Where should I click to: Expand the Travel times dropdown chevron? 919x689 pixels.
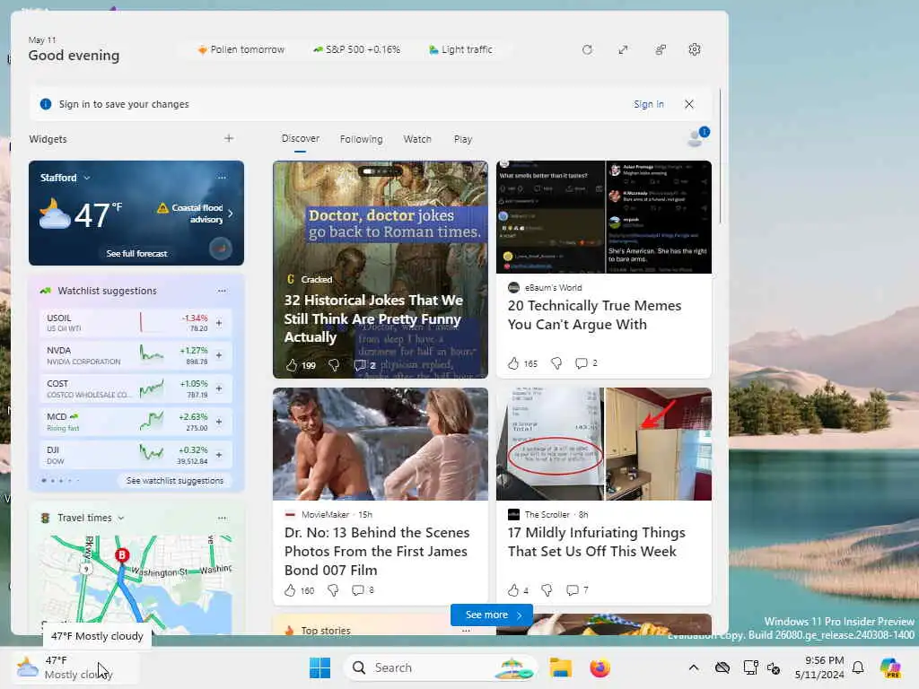(121, 518)
